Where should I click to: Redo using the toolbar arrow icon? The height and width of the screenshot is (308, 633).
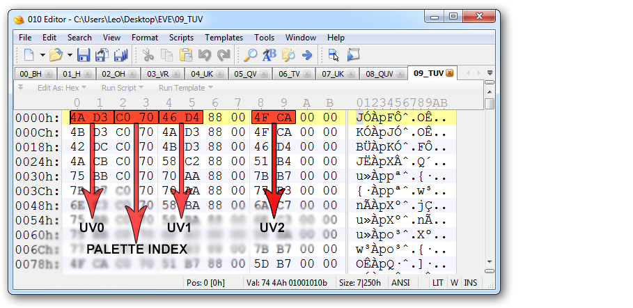coord(224,54)
